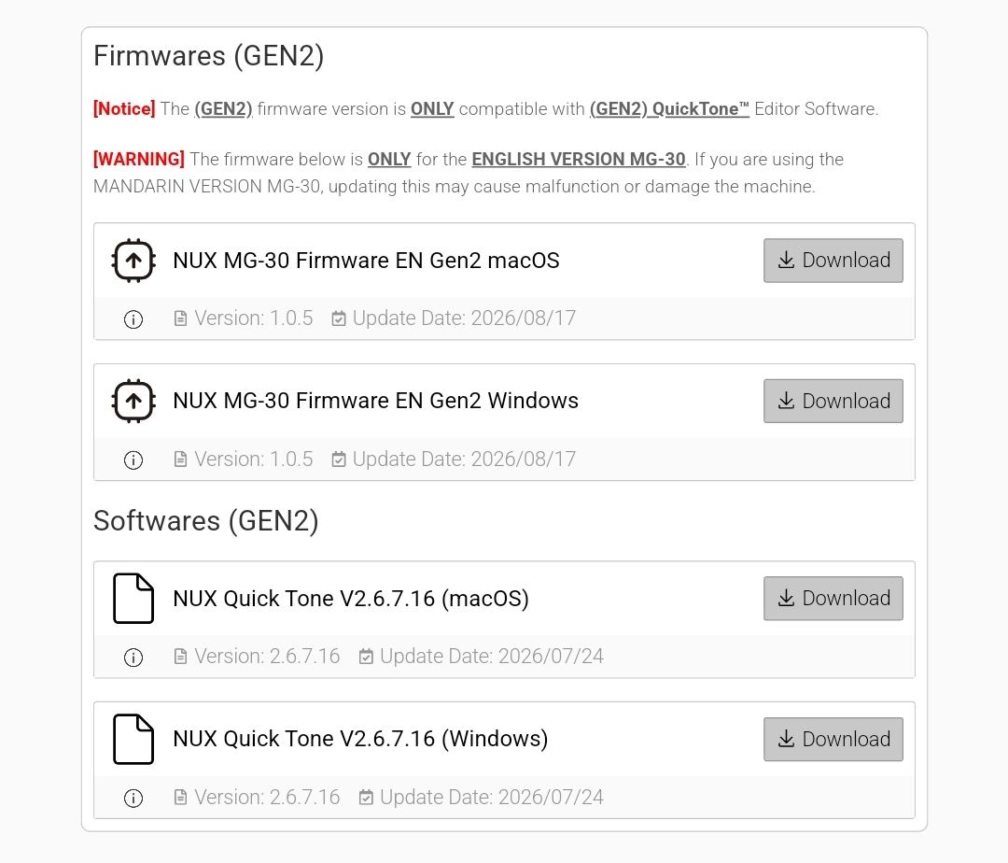The height and width of the screenshot is (863, 1008).
Task: Click version document icon under Windows firmware
Action: click(181, 460)
